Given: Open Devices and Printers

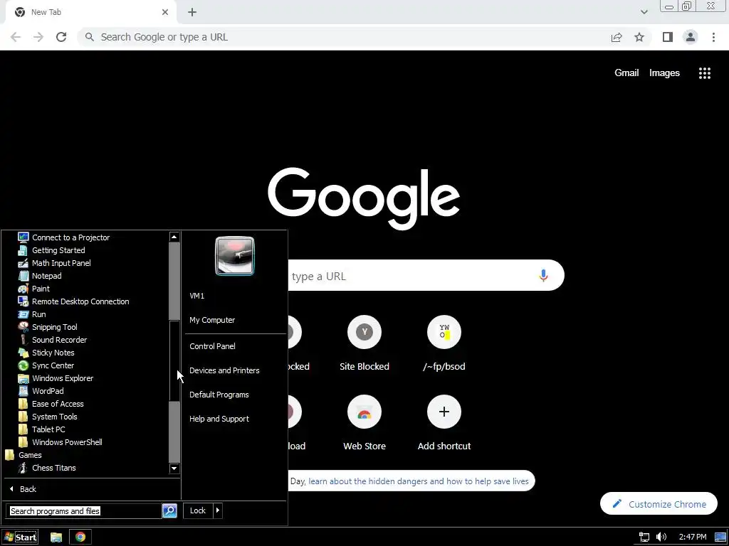Looking at the screenshot, I should tap(224, 370).
